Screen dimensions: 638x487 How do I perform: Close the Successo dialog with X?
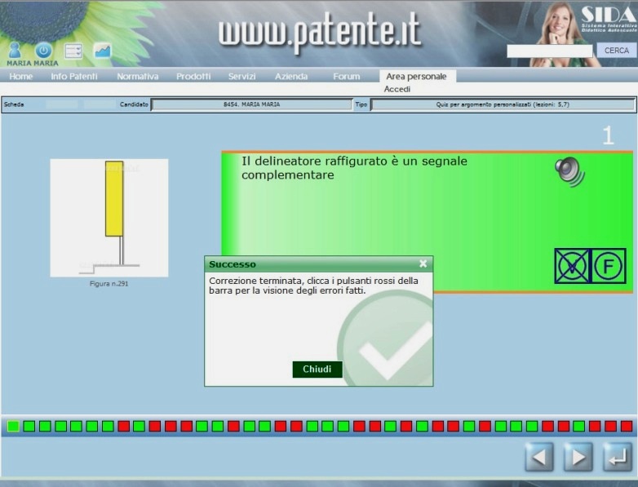point(423,263)
